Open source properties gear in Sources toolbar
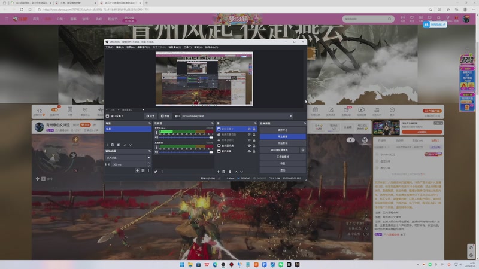Screen dimensions: 479x269 coord(230,172)
